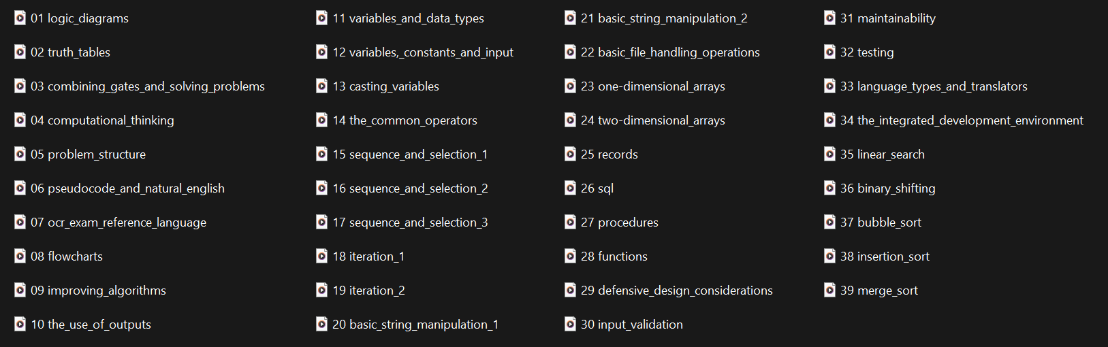
Task: Select 34 the_integrated_development_environment file
Action: point(962,120)
